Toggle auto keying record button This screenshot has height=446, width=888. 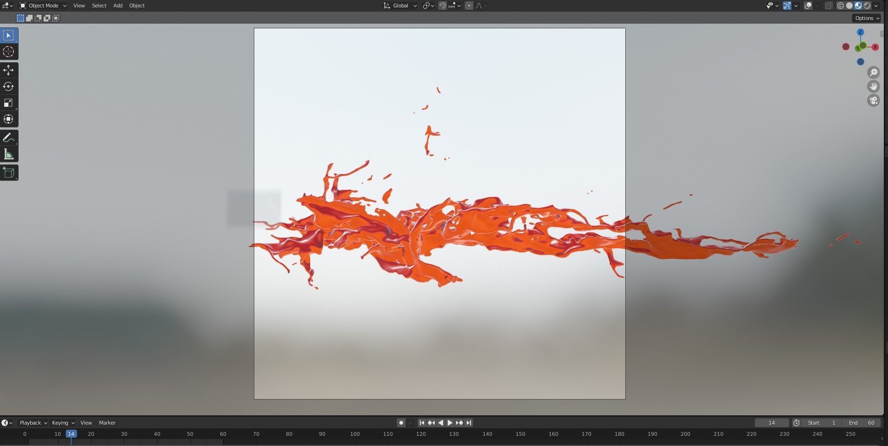pyautogui.click(x=401, y=423)
